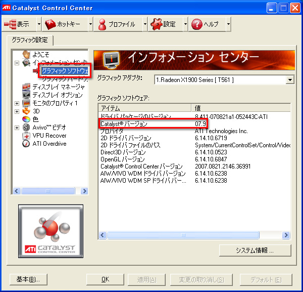Click the 色 color wheel icon
Screen dimensions: 303x292
coord(26,119)
